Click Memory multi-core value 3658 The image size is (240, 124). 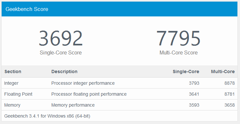click(x=230, y=105)
